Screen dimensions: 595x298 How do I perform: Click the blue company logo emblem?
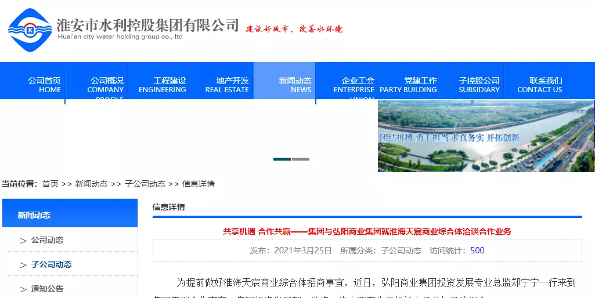30,30
